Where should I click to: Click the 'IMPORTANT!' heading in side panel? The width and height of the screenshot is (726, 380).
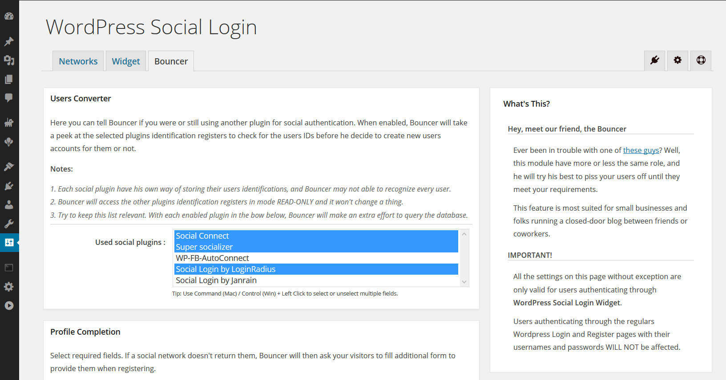pos(530,255)
